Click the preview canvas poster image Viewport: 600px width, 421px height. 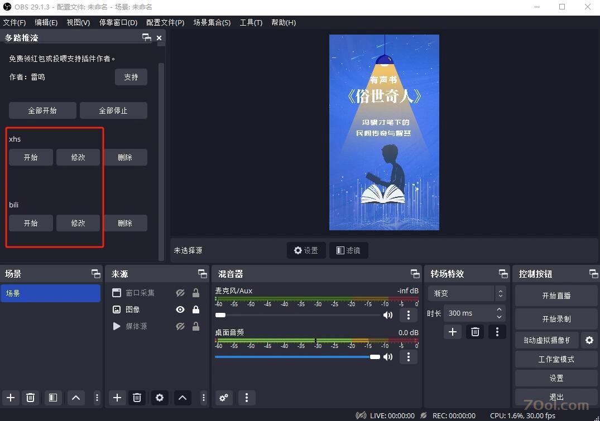tap(384, 132)
